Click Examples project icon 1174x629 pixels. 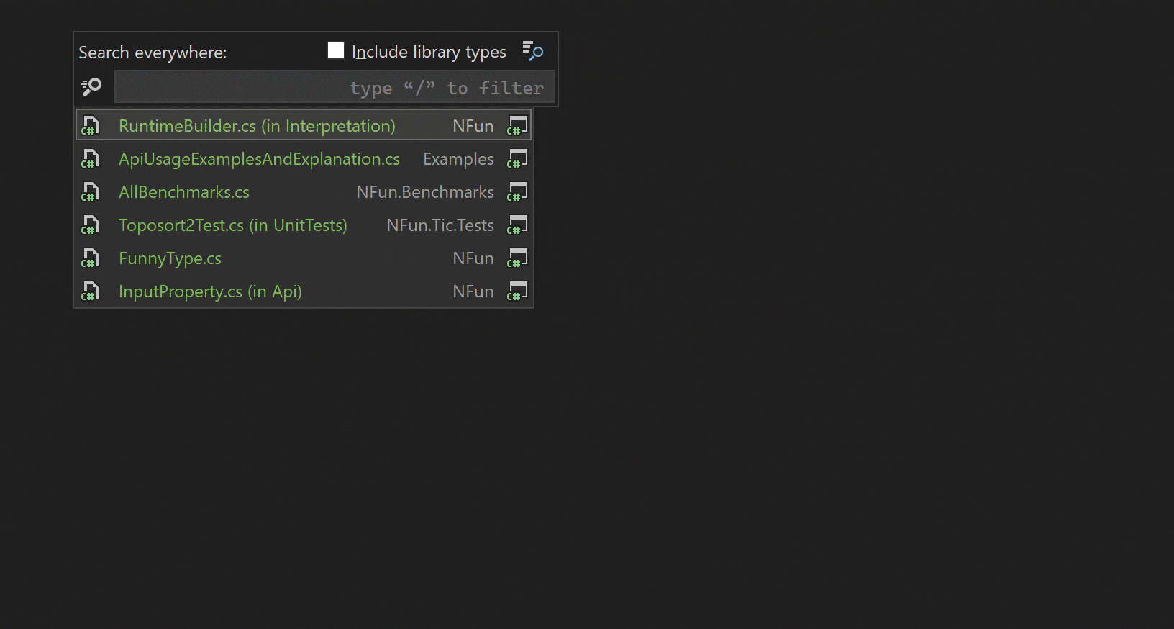click(517, 158)
